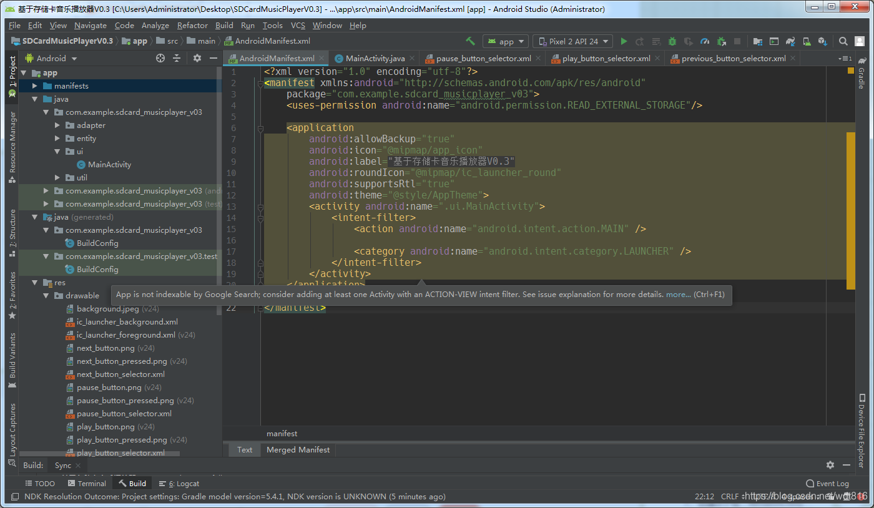Click the Make Project hammer icon
Image resolution: width=874 pixels, height=508 pixels.
click(x=470, y=41)
